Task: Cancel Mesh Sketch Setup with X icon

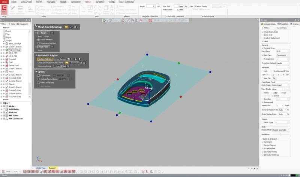Action: tap(75, 27)
